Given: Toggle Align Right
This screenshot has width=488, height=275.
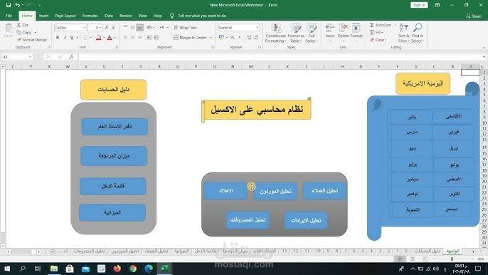Looking at the screenshot, I should pos(140,38).
